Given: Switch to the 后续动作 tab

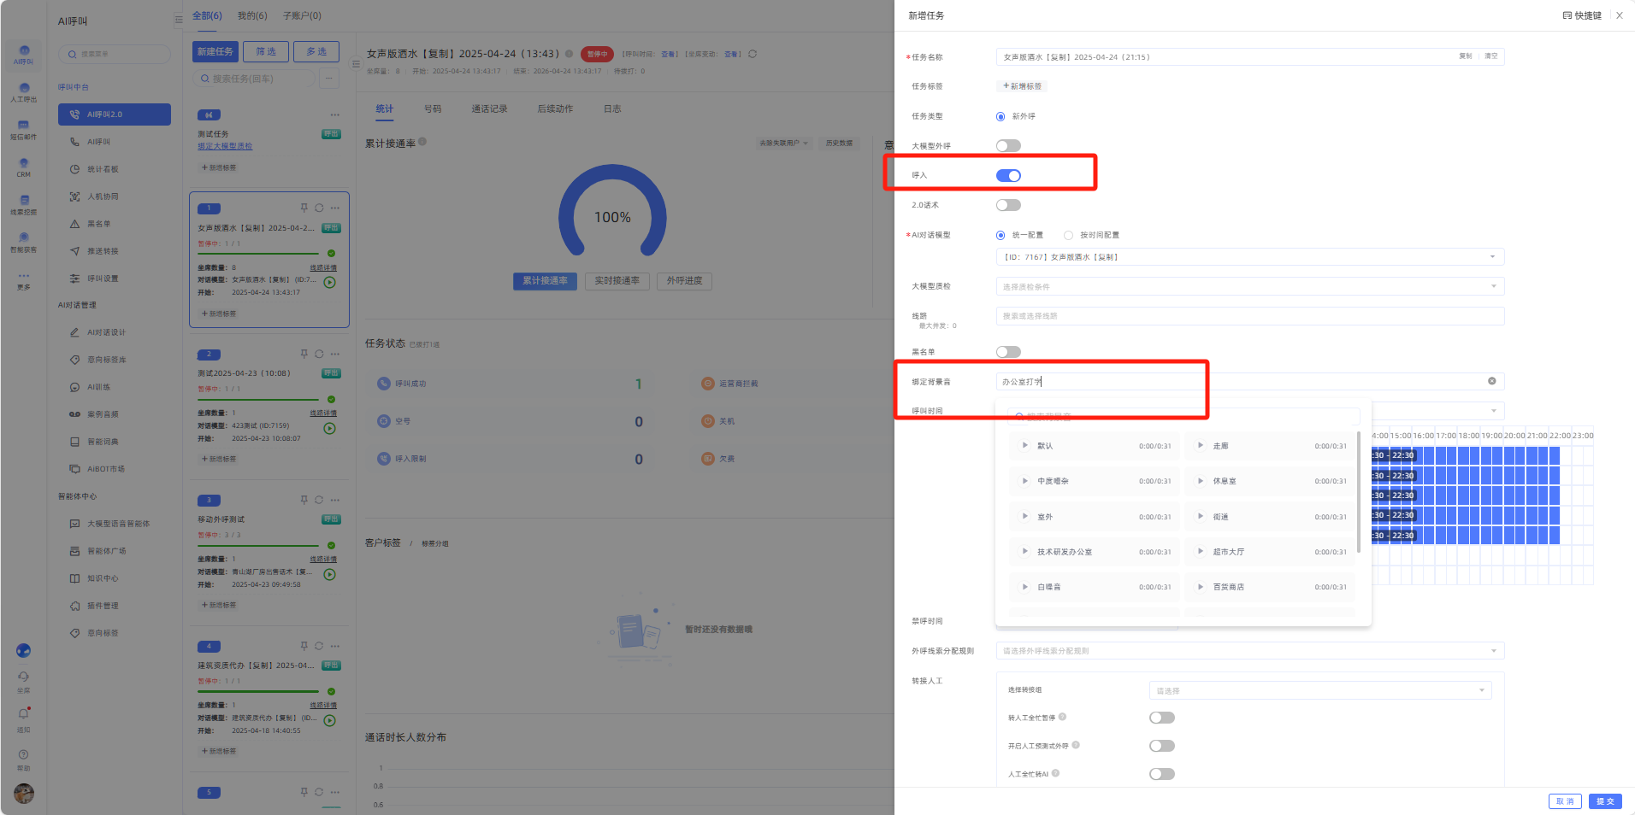Looking at the screenshot, I should click(555, 108).
